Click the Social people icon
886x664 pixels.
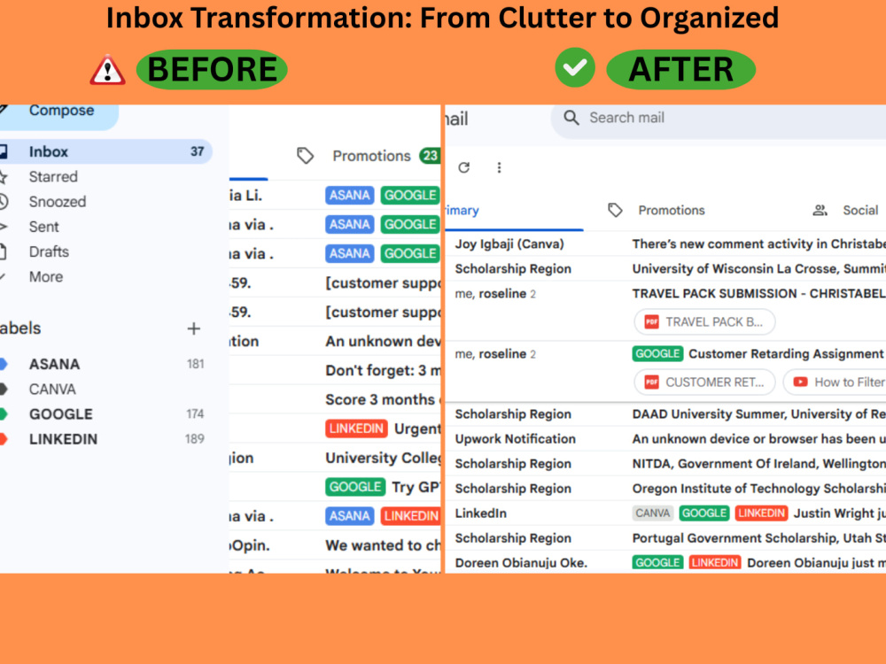[x=820, y=210]
